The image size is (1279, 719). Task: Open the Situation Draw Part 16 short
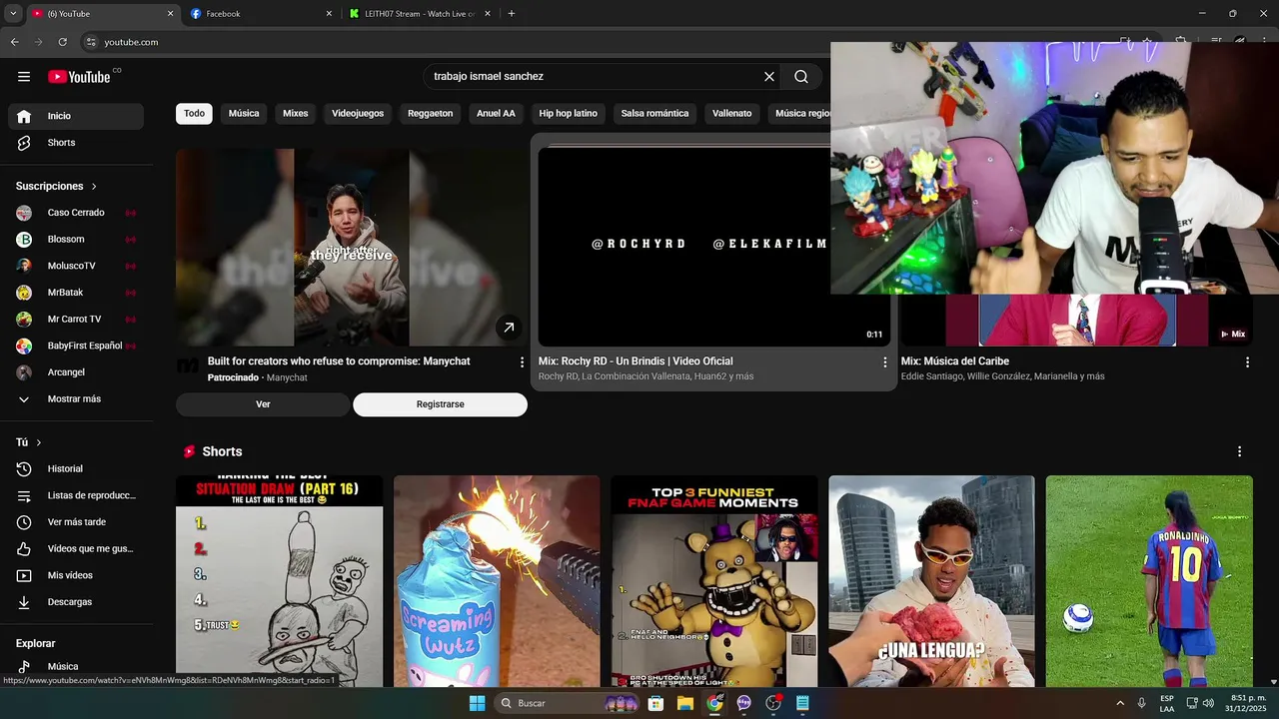pyautogui.click(x=279, y=582)
